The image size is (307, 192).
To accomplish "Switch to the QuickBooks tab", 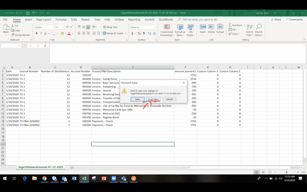I will coord(166,20).
